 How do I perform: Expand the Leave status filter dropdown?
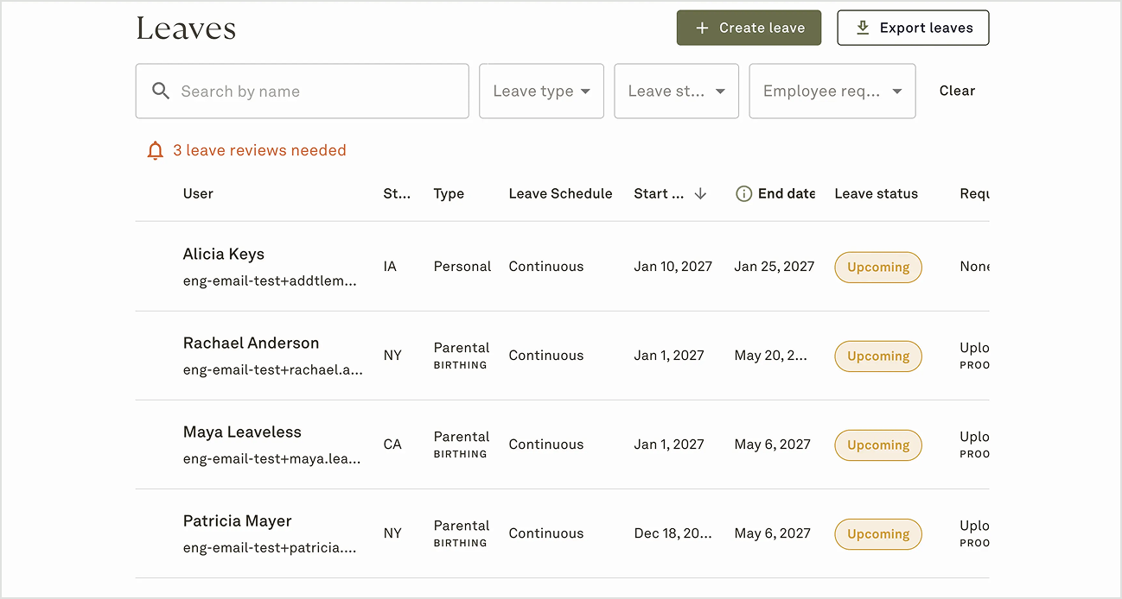(x=676, y=91)
